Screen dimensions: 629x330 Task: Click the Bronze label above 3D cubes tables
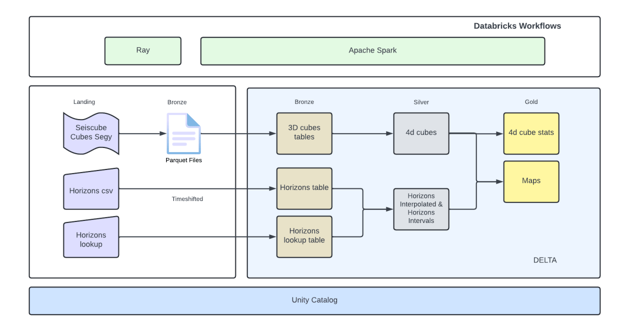[x=304, y=102]
